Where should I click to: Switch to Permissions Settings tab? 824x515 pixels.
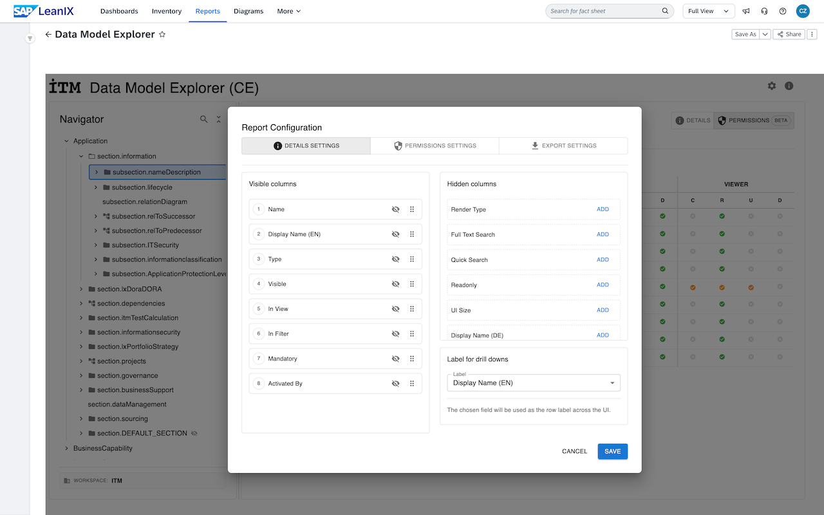coord(435,145)
